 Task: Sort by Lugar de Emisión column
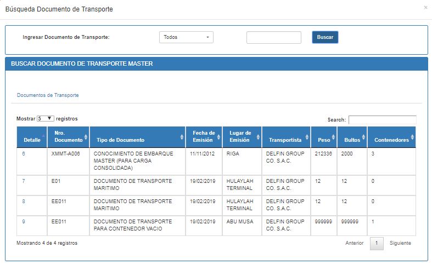pos(242,137)
